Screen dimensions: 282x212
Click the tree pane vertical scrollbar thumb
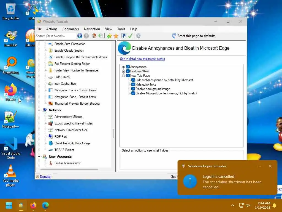point(113,133)
